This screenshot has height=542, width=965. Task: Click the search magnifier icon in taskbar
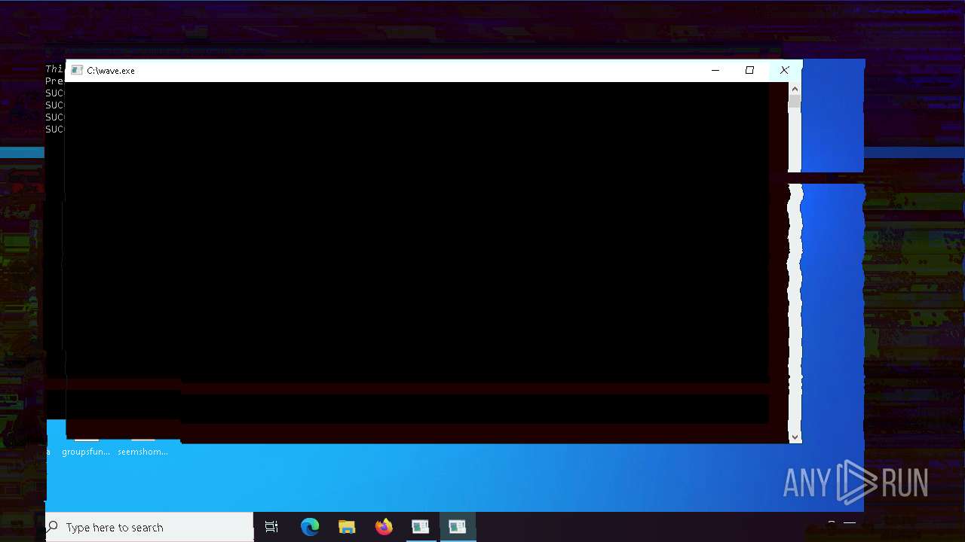(52, 527)
